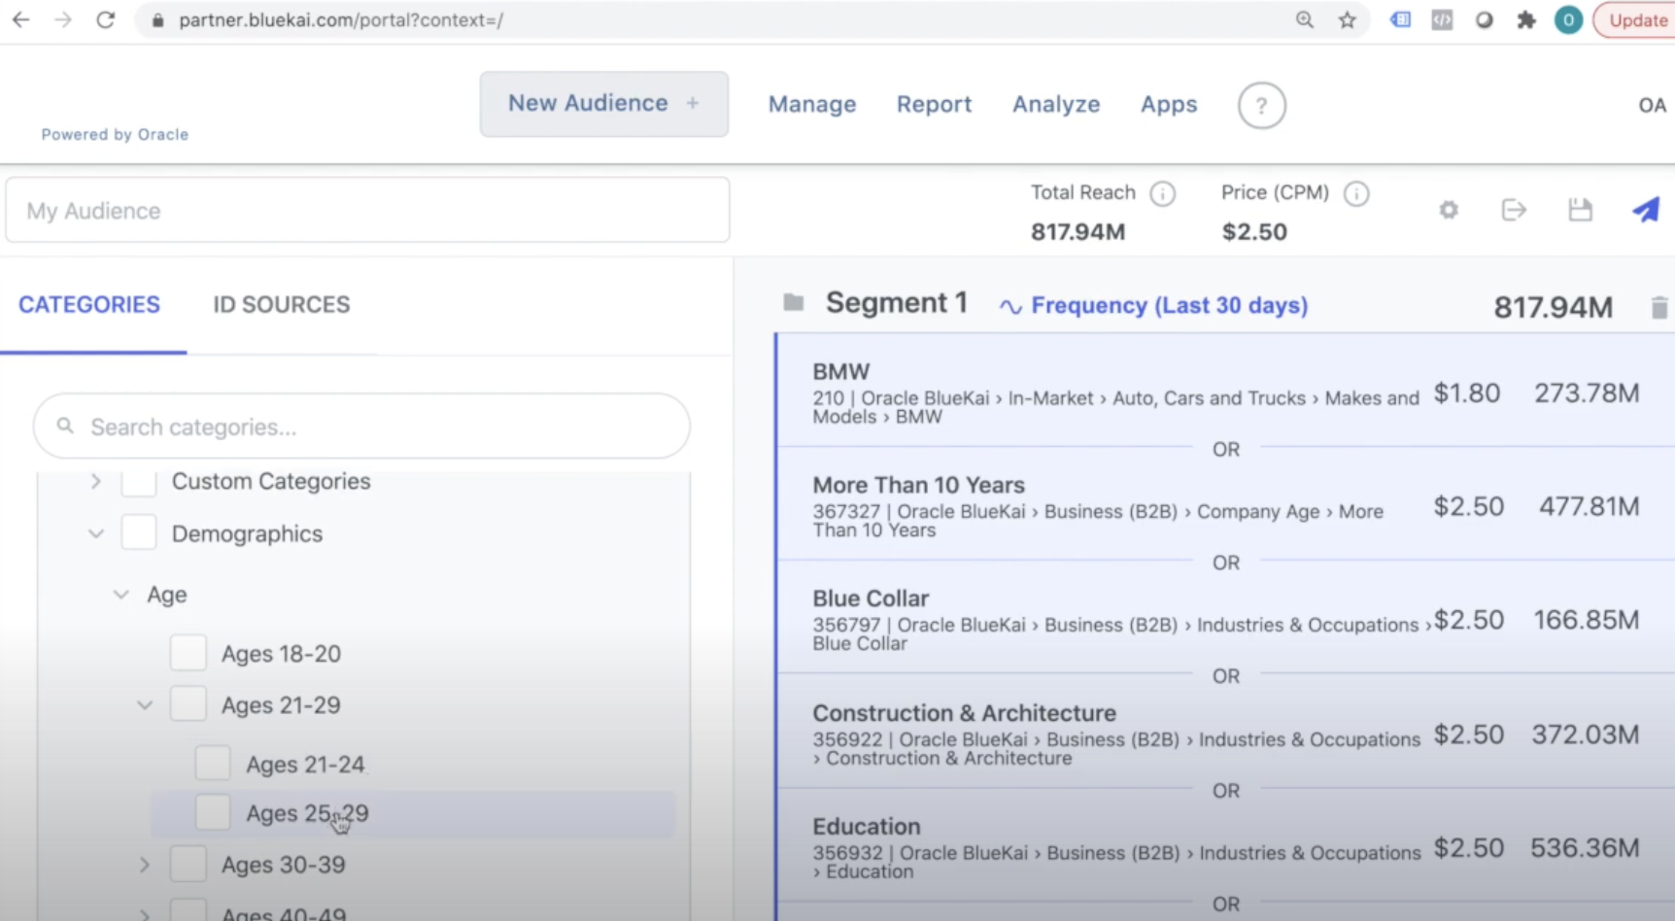
Task: Switch to the CATEGORIES tab
Action: coord(89,305)
